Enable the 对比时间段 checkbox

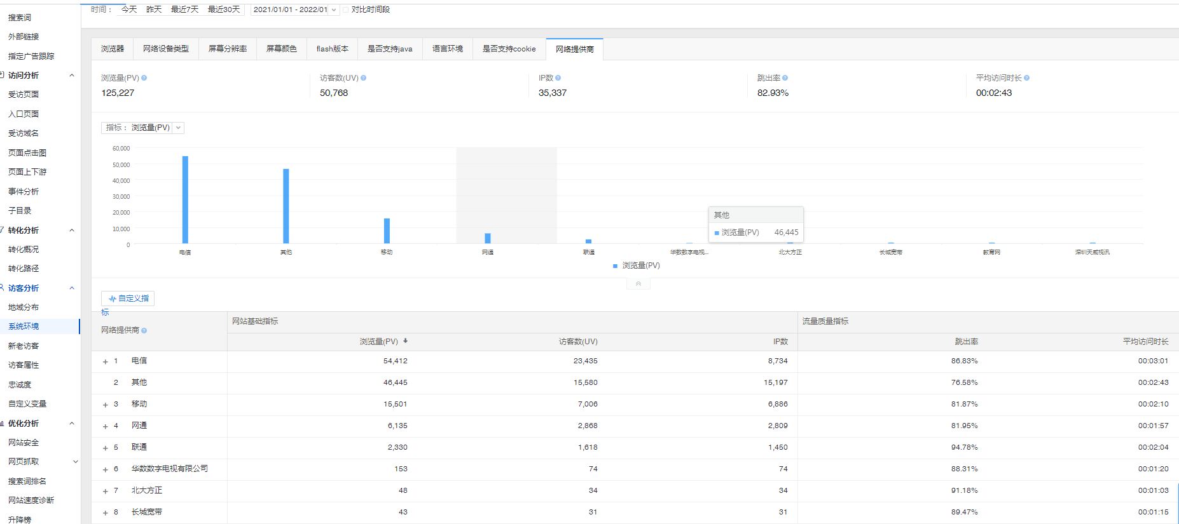pyautogui.click(x=347, y=10)
